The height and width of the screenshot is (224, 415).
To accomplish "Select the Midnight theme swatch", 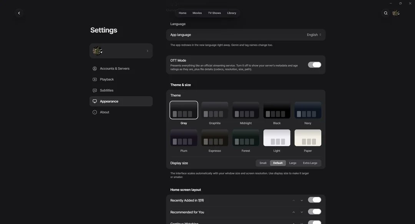I will (x=246, y=110).
